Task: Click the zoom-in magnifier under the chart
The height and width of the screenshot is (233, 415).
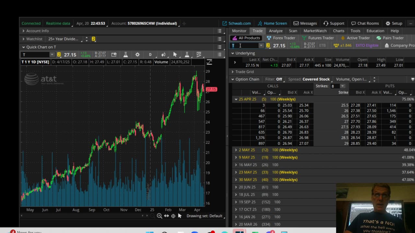Action: click(159, 216)
